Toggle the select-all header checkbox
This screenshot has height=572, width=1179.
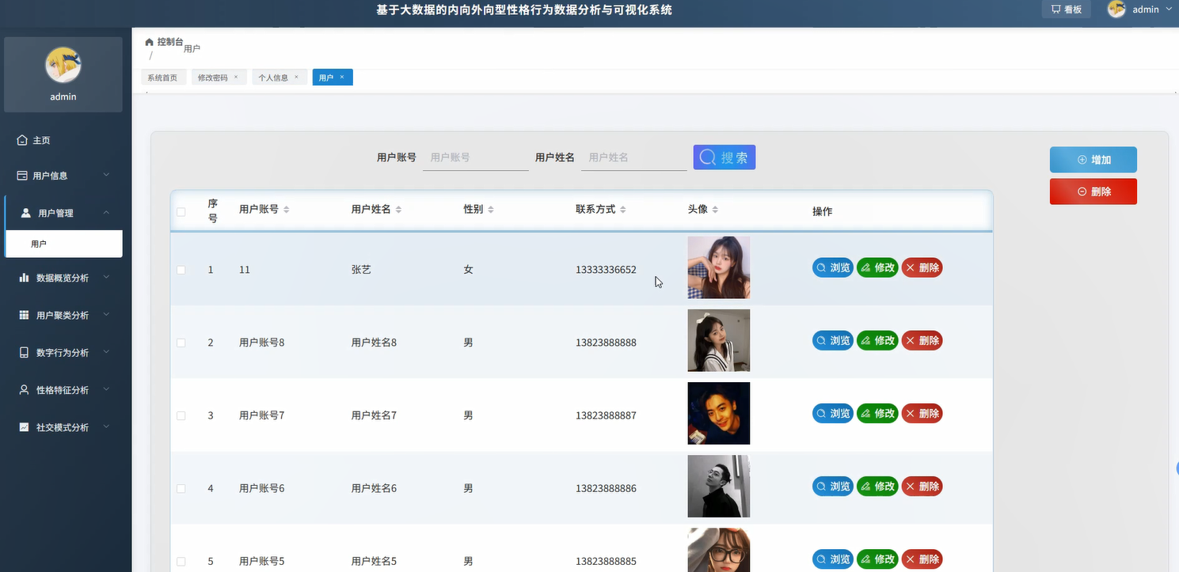(x=181, y=212)
